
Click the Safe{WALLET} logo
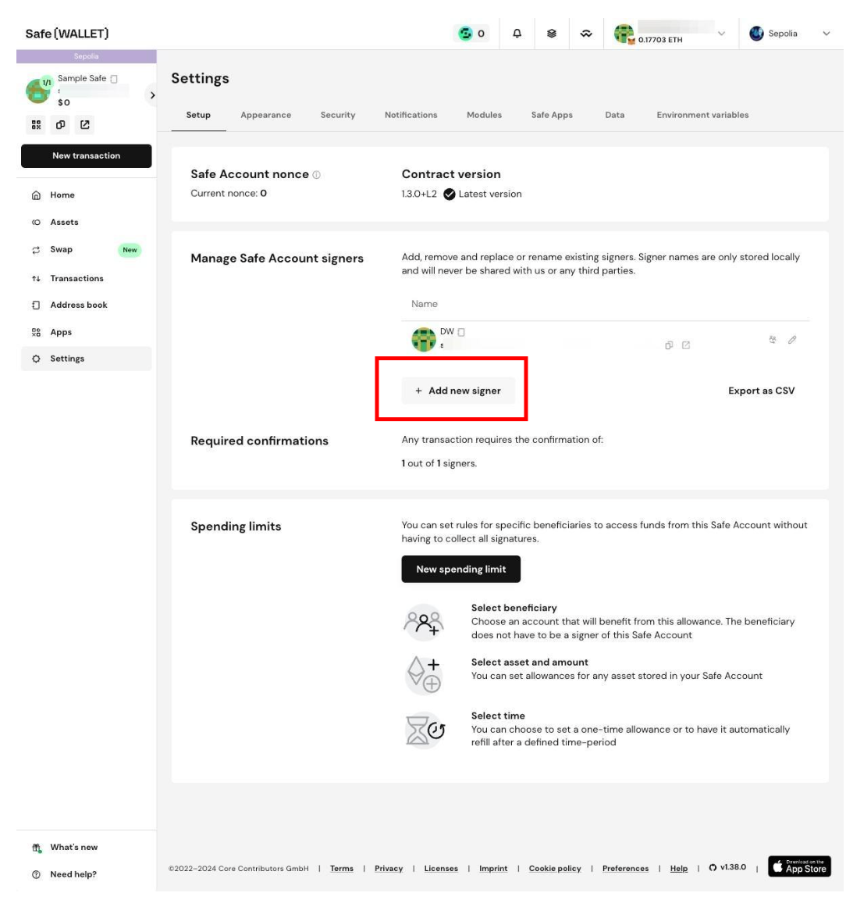(67, 34)
